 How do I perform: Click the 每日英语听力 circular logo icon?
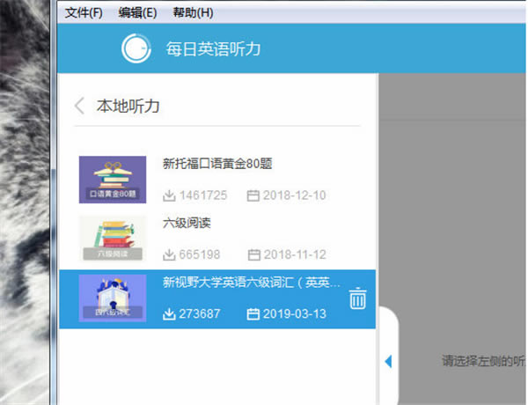pyautogui.click(x=136, y=48)
